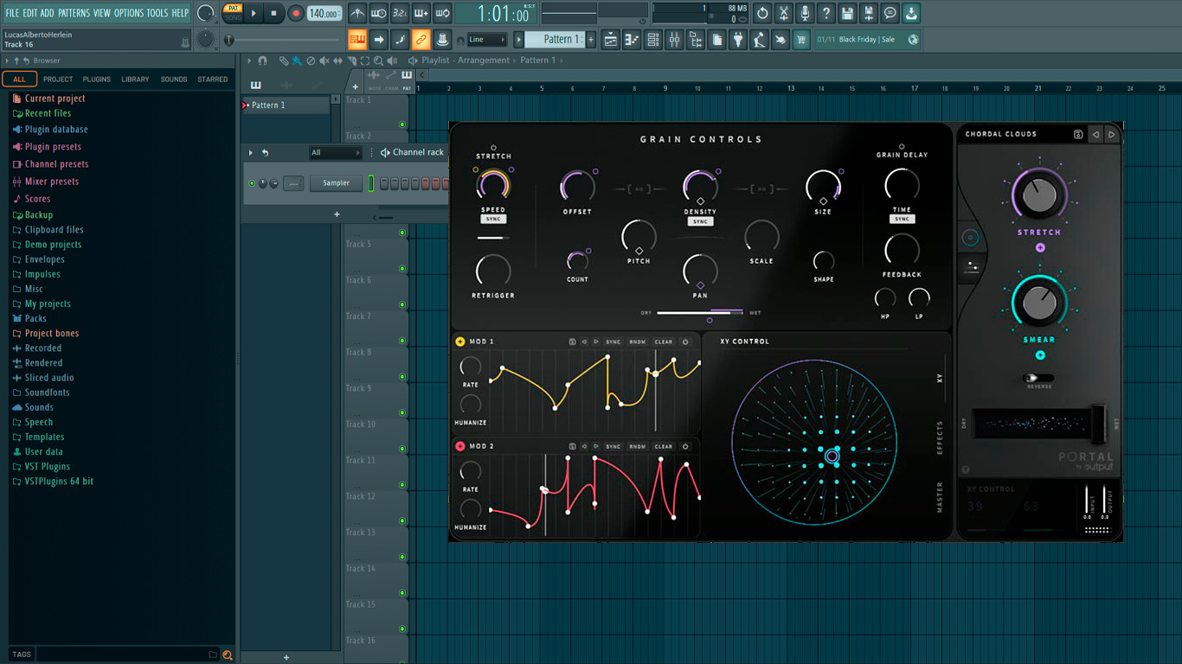The image size is (1182, 664).
Task: Select the MASTER tab in Portal
Action: tap(940, 498)
